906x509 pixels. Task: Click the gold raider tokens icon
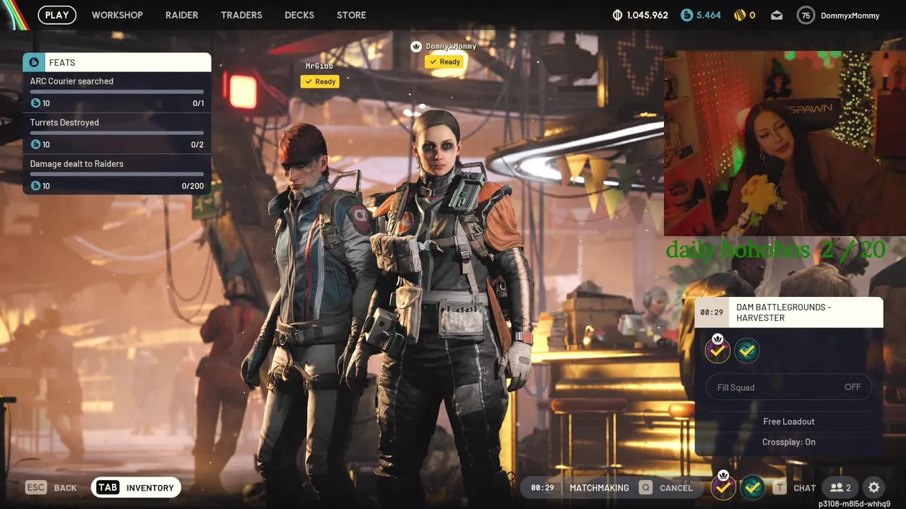(740, 15)
